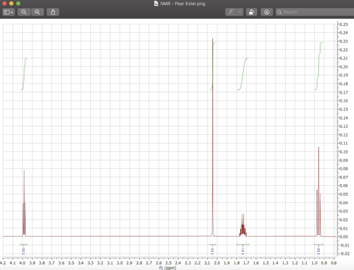Viewport: 354px width, 270px height.
Task: Click the f1 (ppm) axis label
Action: [168, 267]
